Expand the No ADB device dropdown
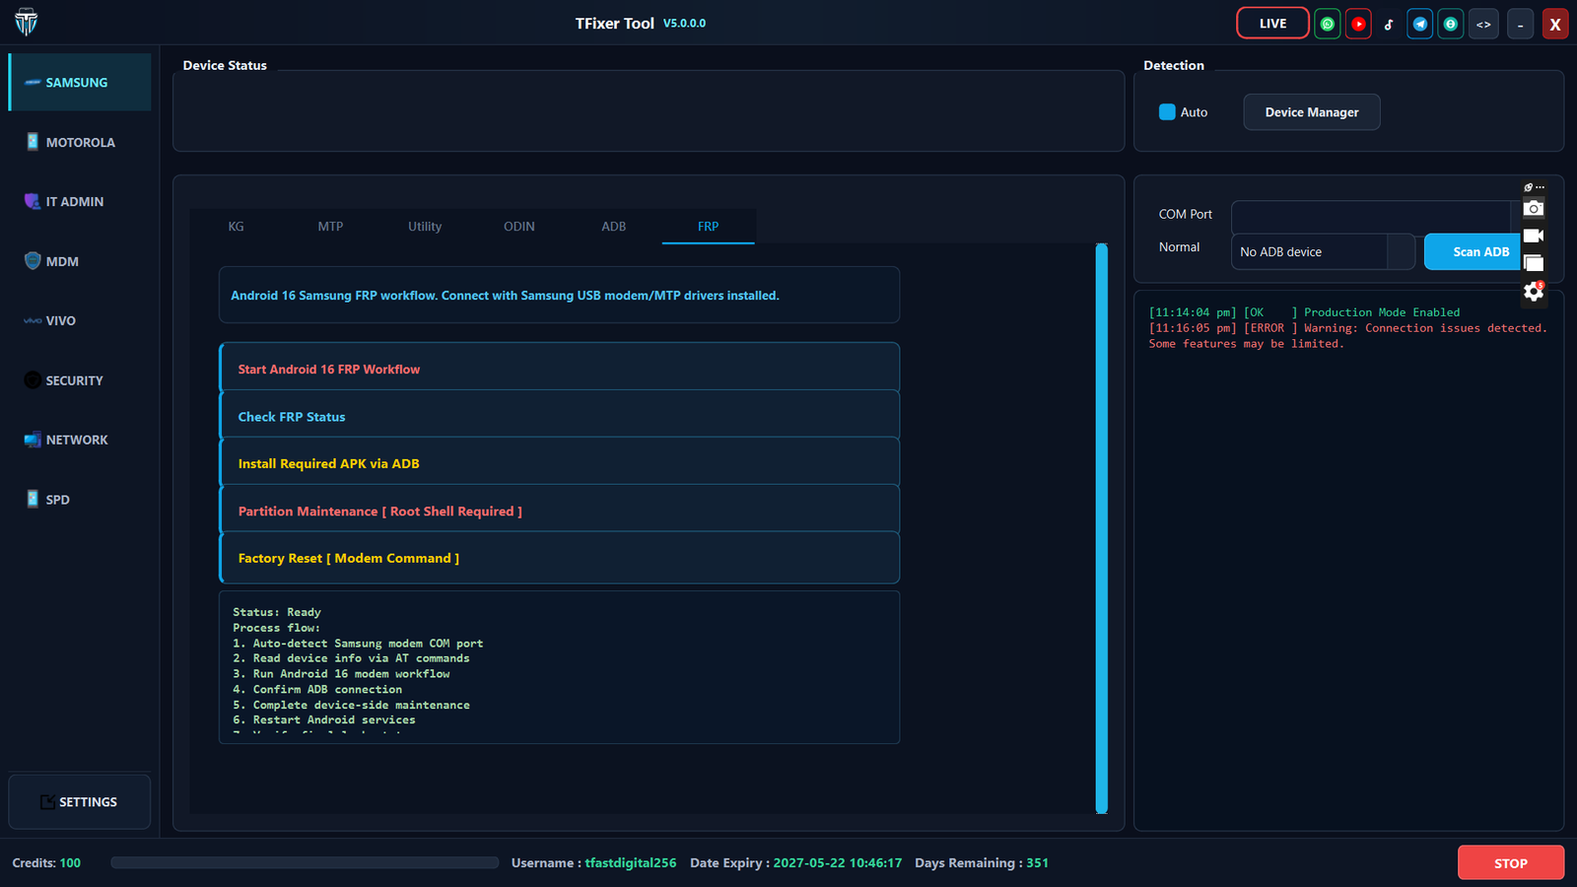This screenshot has height=887, width=1577. [1323, 251]
